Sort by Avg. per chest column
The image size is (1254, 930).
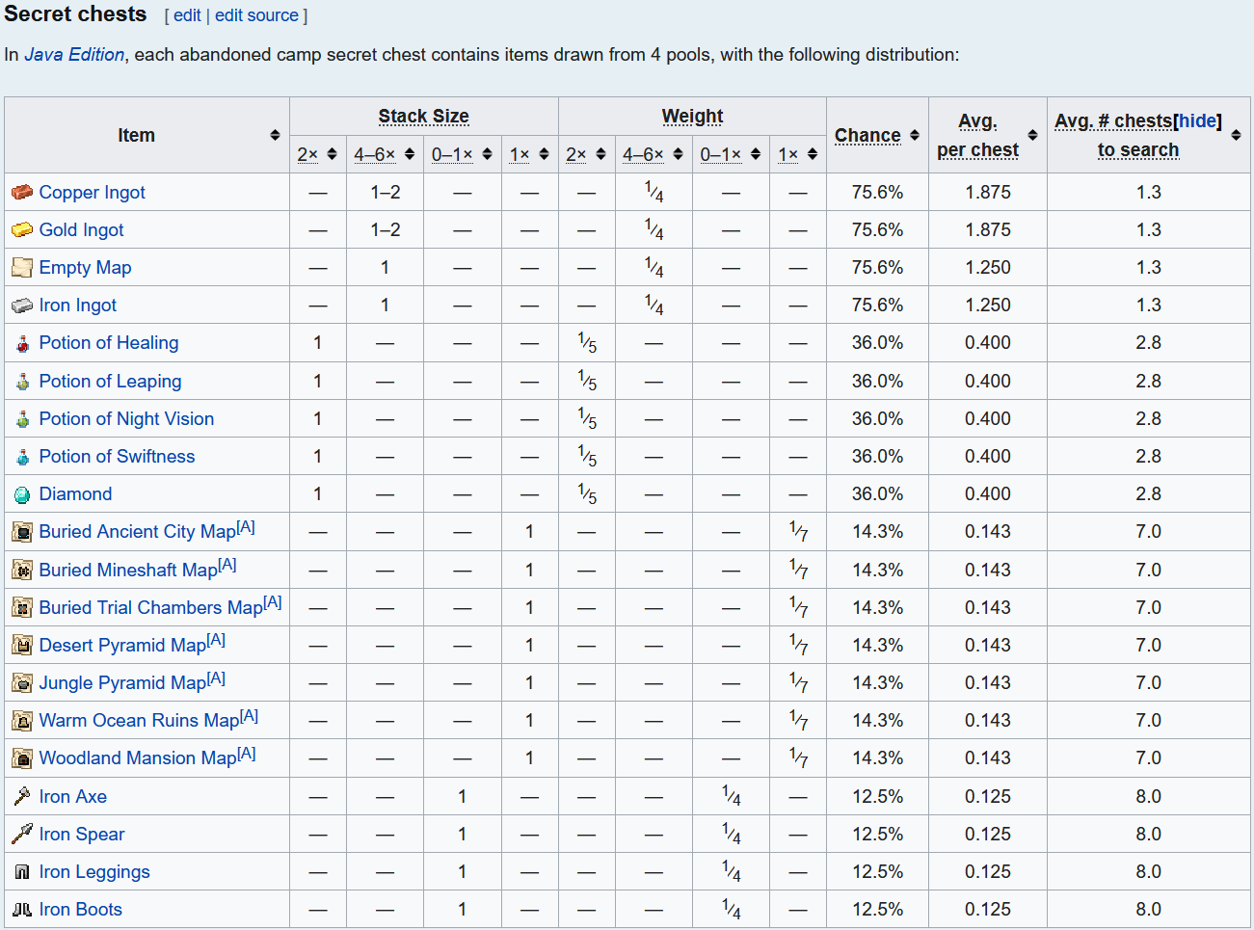(1033, 136)
